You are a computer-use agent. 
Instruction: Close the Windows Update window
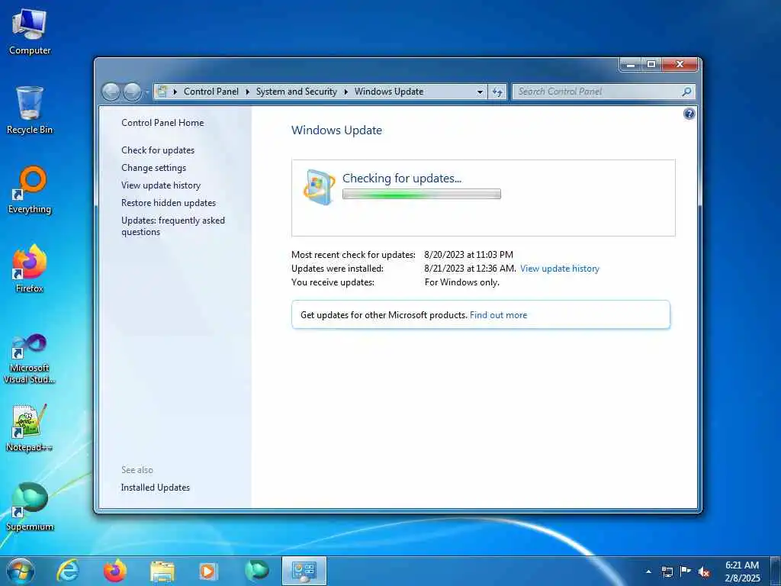[x=680, y=64]
